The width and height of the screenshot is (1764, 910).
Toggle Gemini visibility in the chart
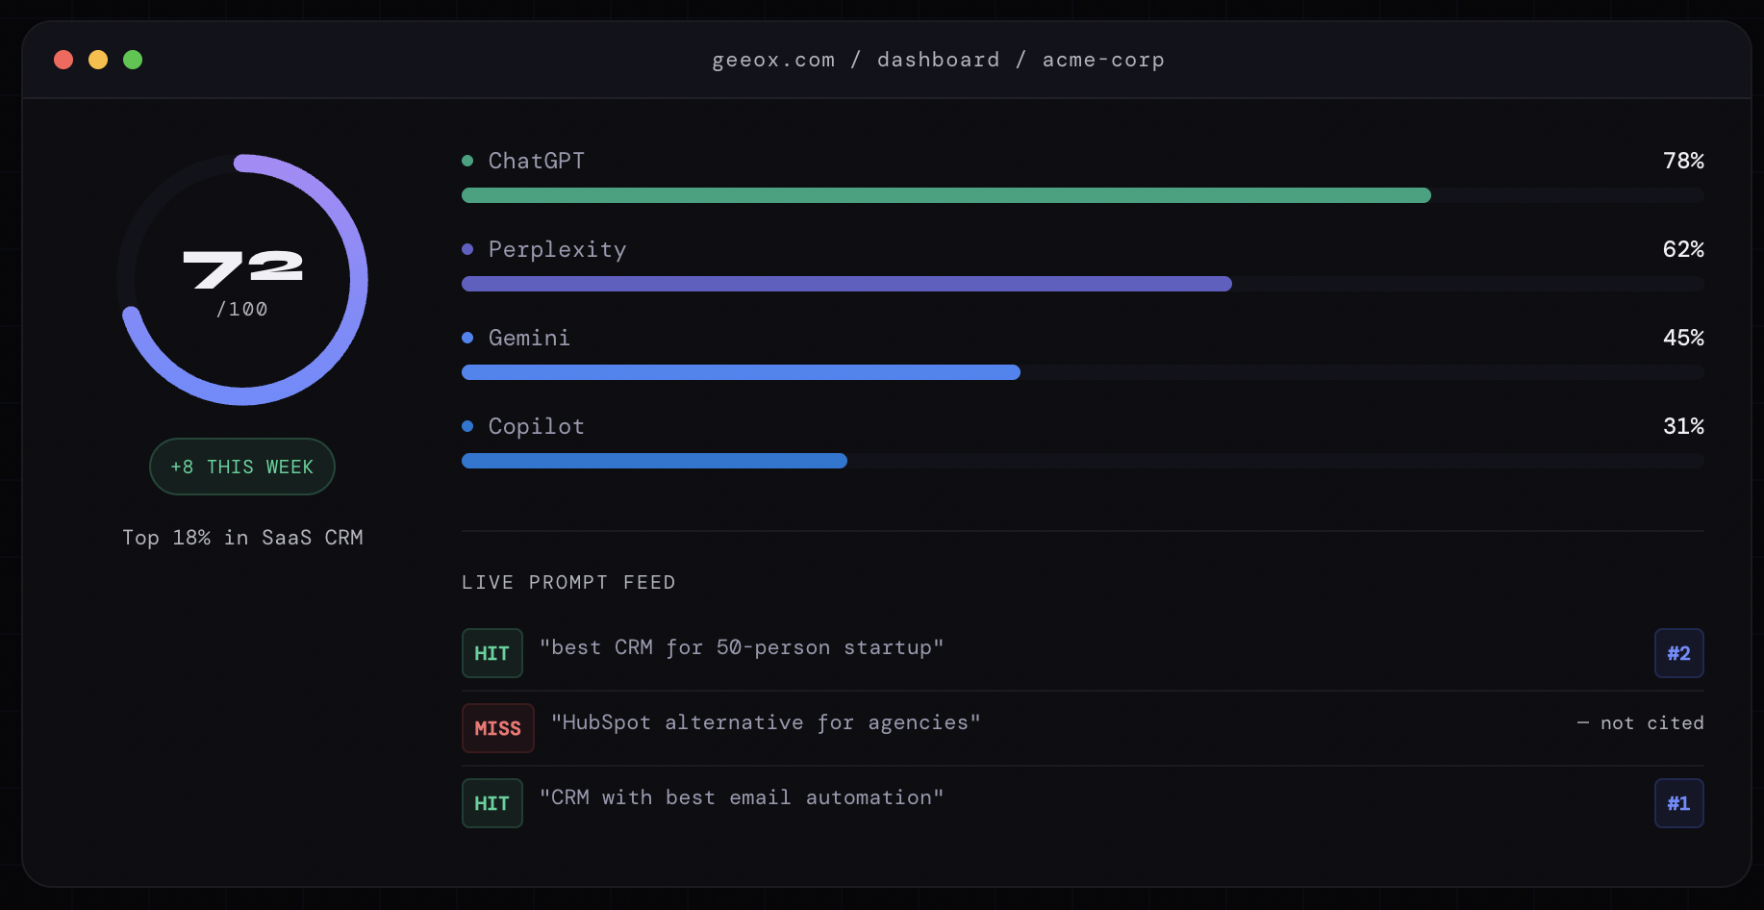pos(529,338)
